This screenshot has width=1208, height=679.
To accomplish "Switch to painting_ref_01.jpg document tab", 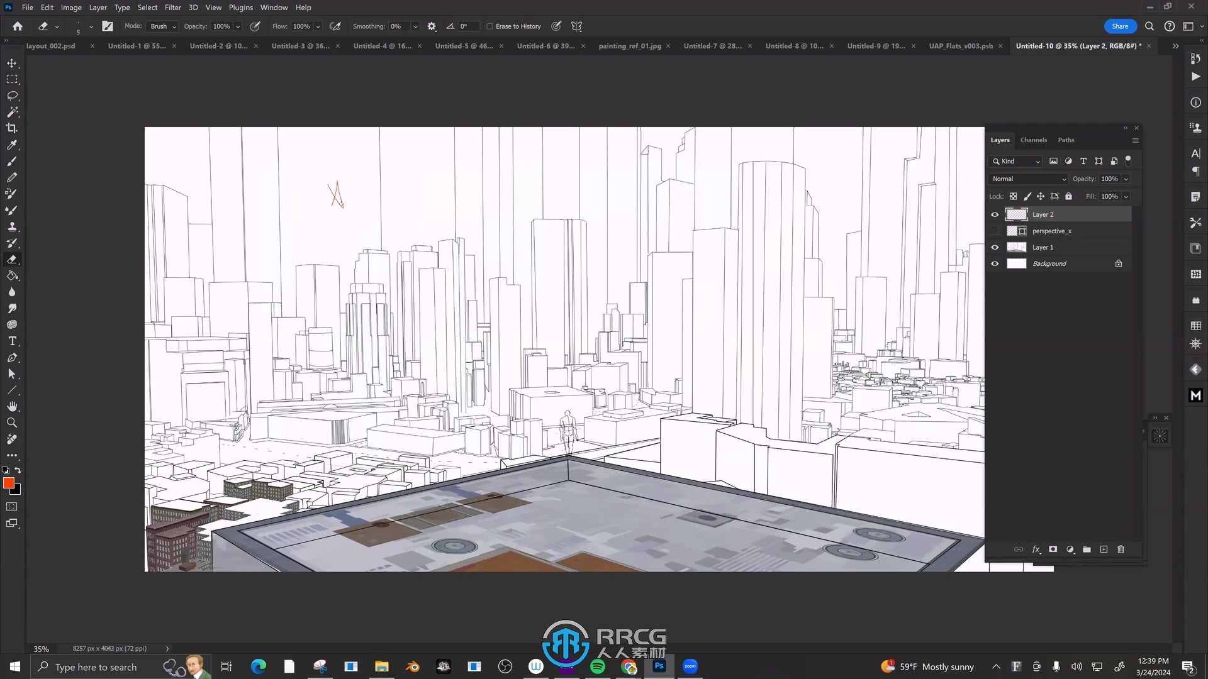I will click(x=630, y=46).
